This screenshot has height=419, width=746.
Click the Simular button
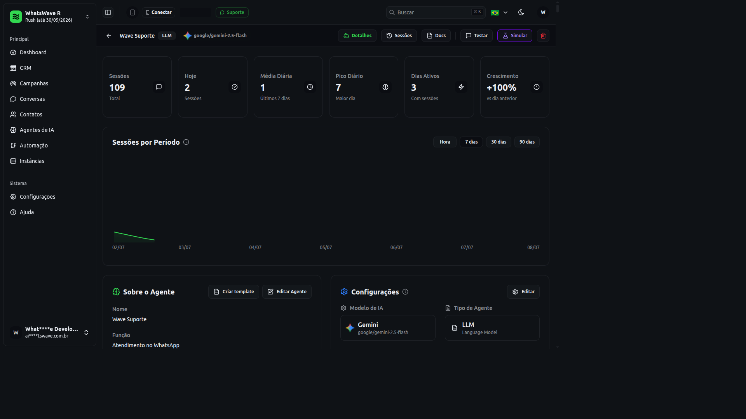click(515, 36)
